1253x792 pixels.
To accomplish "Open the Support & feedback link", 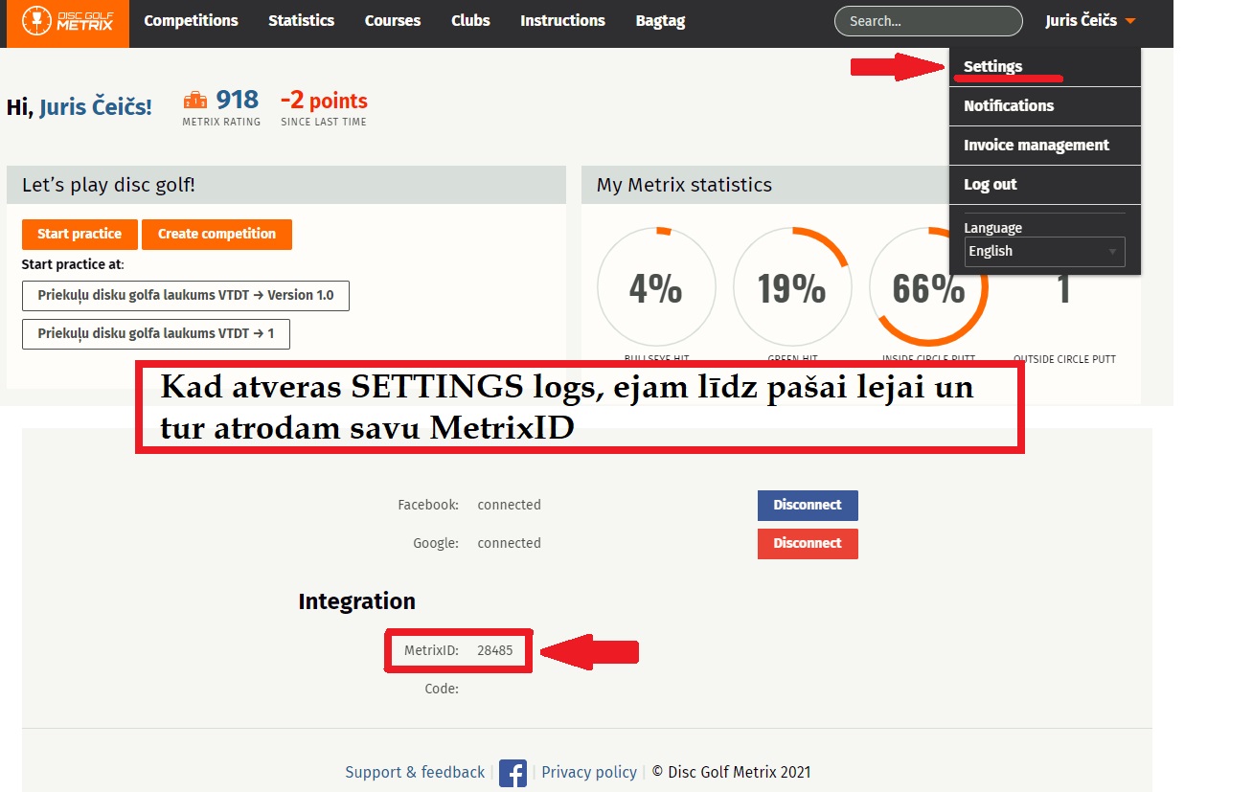I will (x=415, y=772).
